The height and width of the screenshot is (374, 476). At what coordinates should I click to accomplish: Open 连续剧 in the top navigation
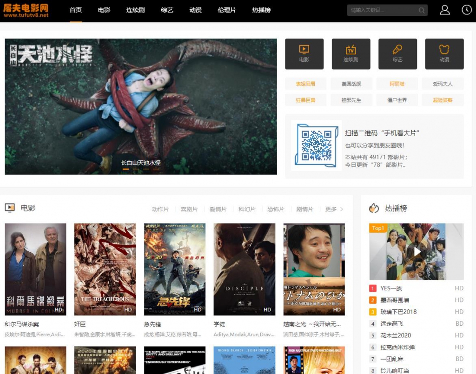pos(135,10)
